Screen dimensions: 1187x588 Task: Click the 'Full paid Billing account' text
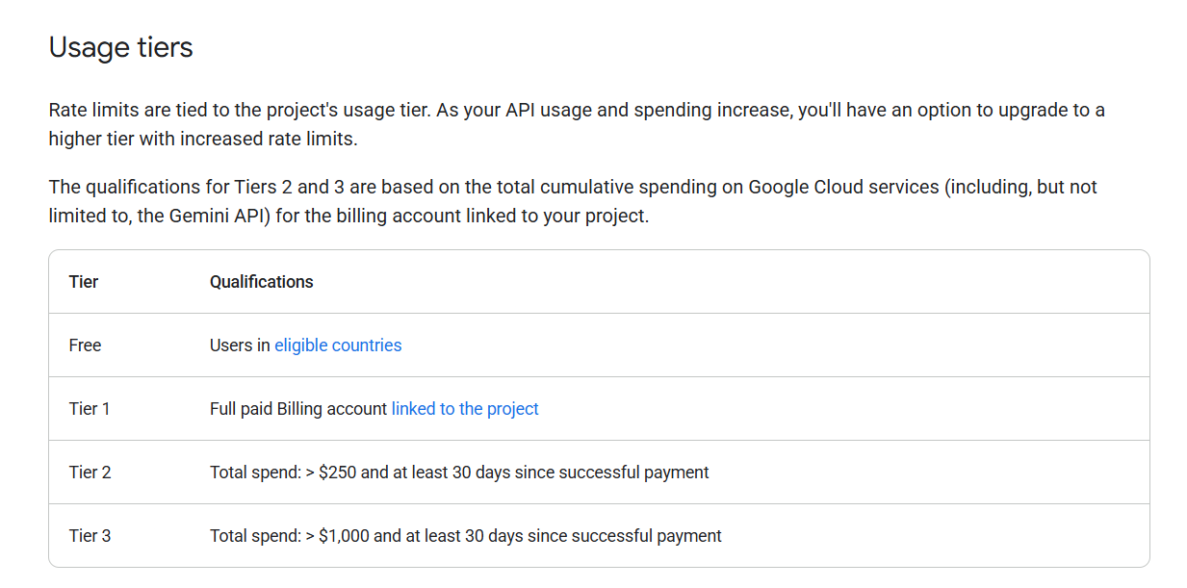[298, 409]
